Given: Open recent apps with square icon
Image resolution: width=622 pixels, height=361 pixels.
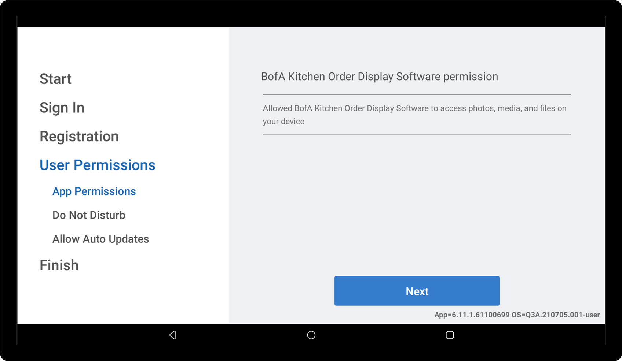Looking at the screenshot, I should click(x=450, y=335).
